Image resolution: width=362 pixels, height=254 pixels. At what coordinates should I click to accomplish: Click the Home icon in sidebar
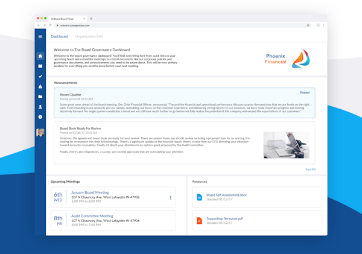pyautogui.click(x=40, y=56)
